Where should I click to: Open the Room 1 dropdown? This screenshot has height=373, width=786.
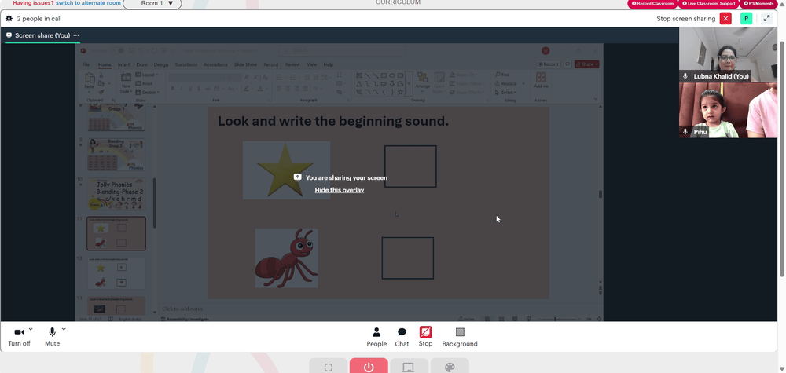pyautogui.click(x=152, y=3)
